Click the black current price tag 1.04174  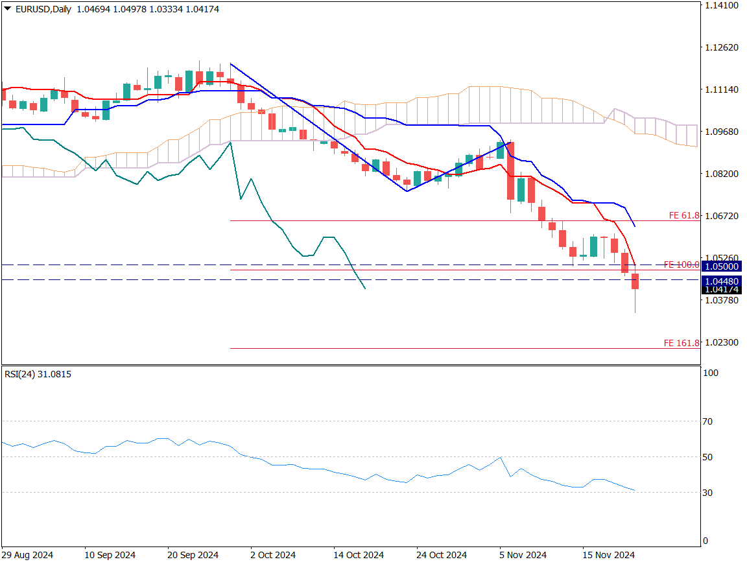[722, 290]
